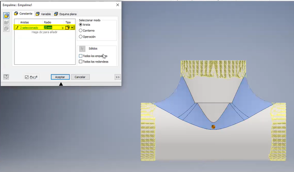
Task: Click the Sólidos selection arrow icon
Action: point(82,49)
